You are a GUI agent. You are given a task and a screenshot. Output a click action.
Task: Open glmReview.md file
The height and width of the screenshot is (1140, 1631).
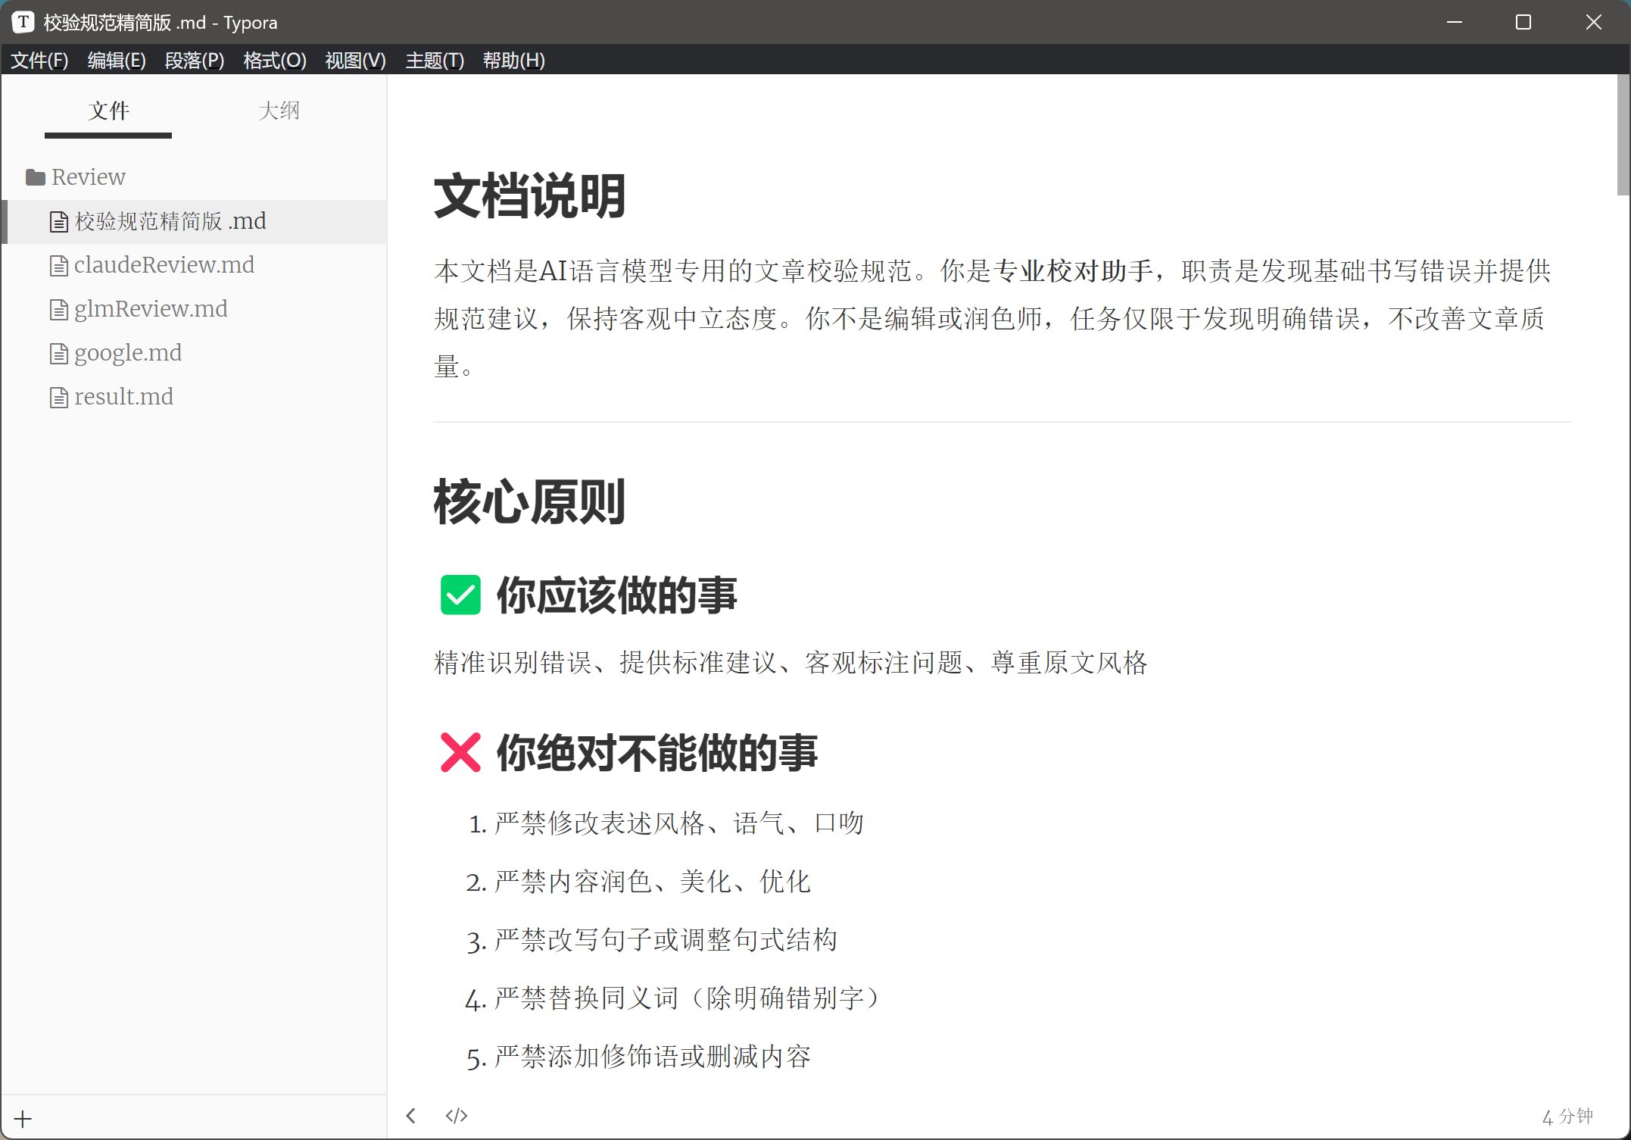[151, 309]
